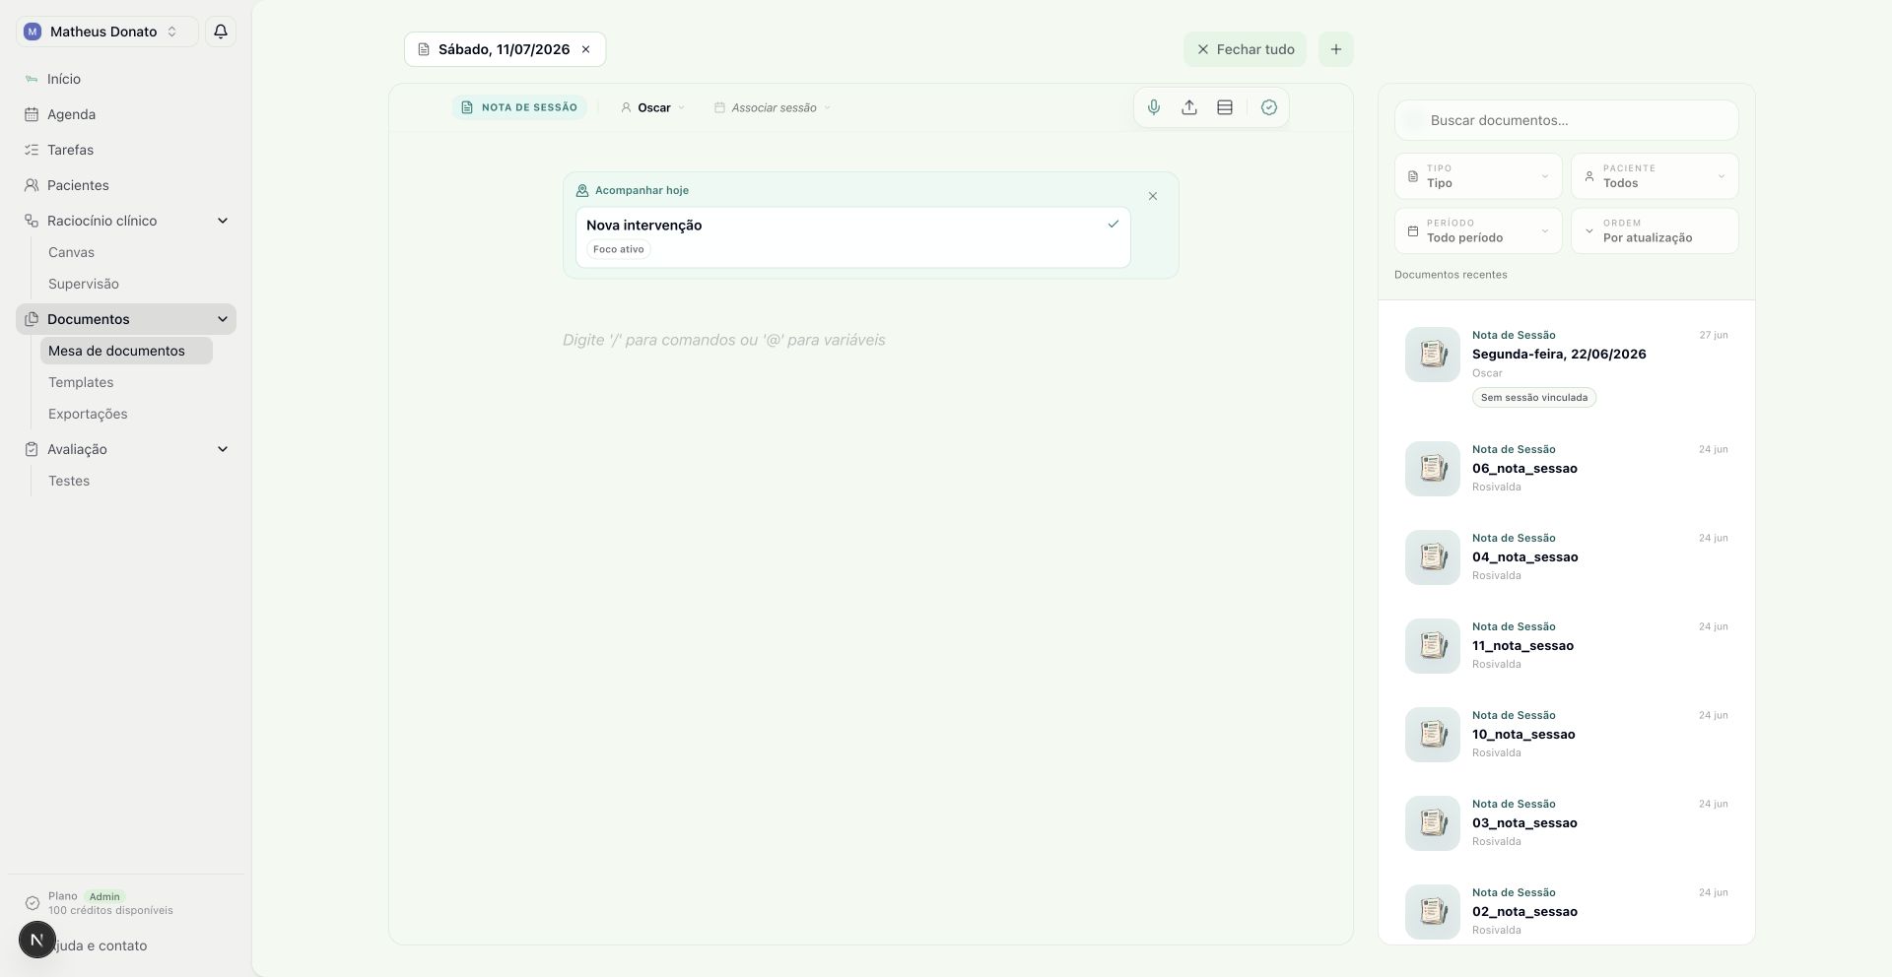Open the Período filter dropdown

tap(1478, 230)
